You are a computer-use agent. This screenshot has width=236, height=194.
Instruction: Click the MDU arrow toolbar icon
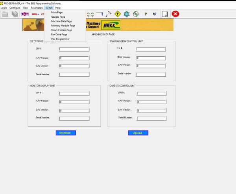pos(35,14)
